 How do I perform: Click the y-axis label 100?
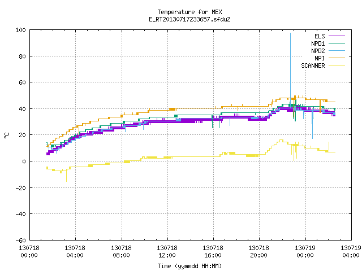click(x=20, y=30)
